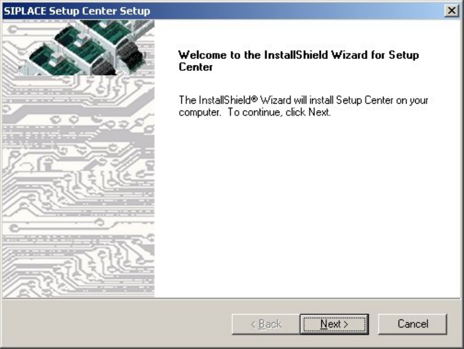464x349 pixels.
Task: Cancel the Setup Center installation
Action: point(412,324)
